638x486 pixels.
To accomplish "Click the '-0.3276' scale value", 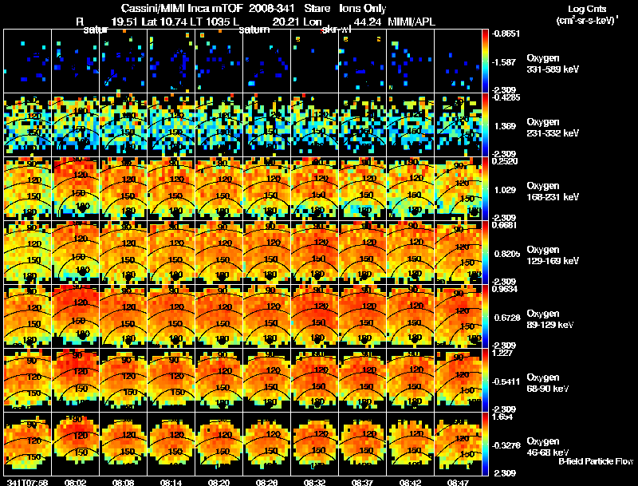I will point(506,446).
